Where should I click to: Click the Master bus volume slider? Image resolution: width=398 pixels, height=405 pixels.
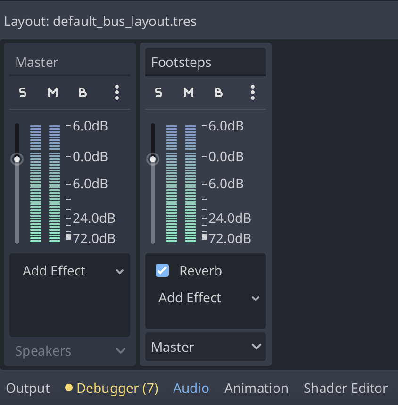coord(17,183)
